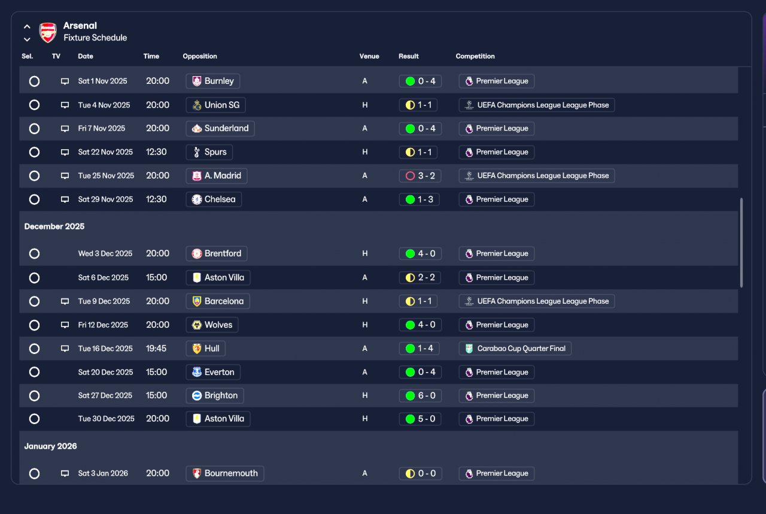Click TV icon for A. Madrid fixture
The image size is (766, 514).
tap(65, 176)
